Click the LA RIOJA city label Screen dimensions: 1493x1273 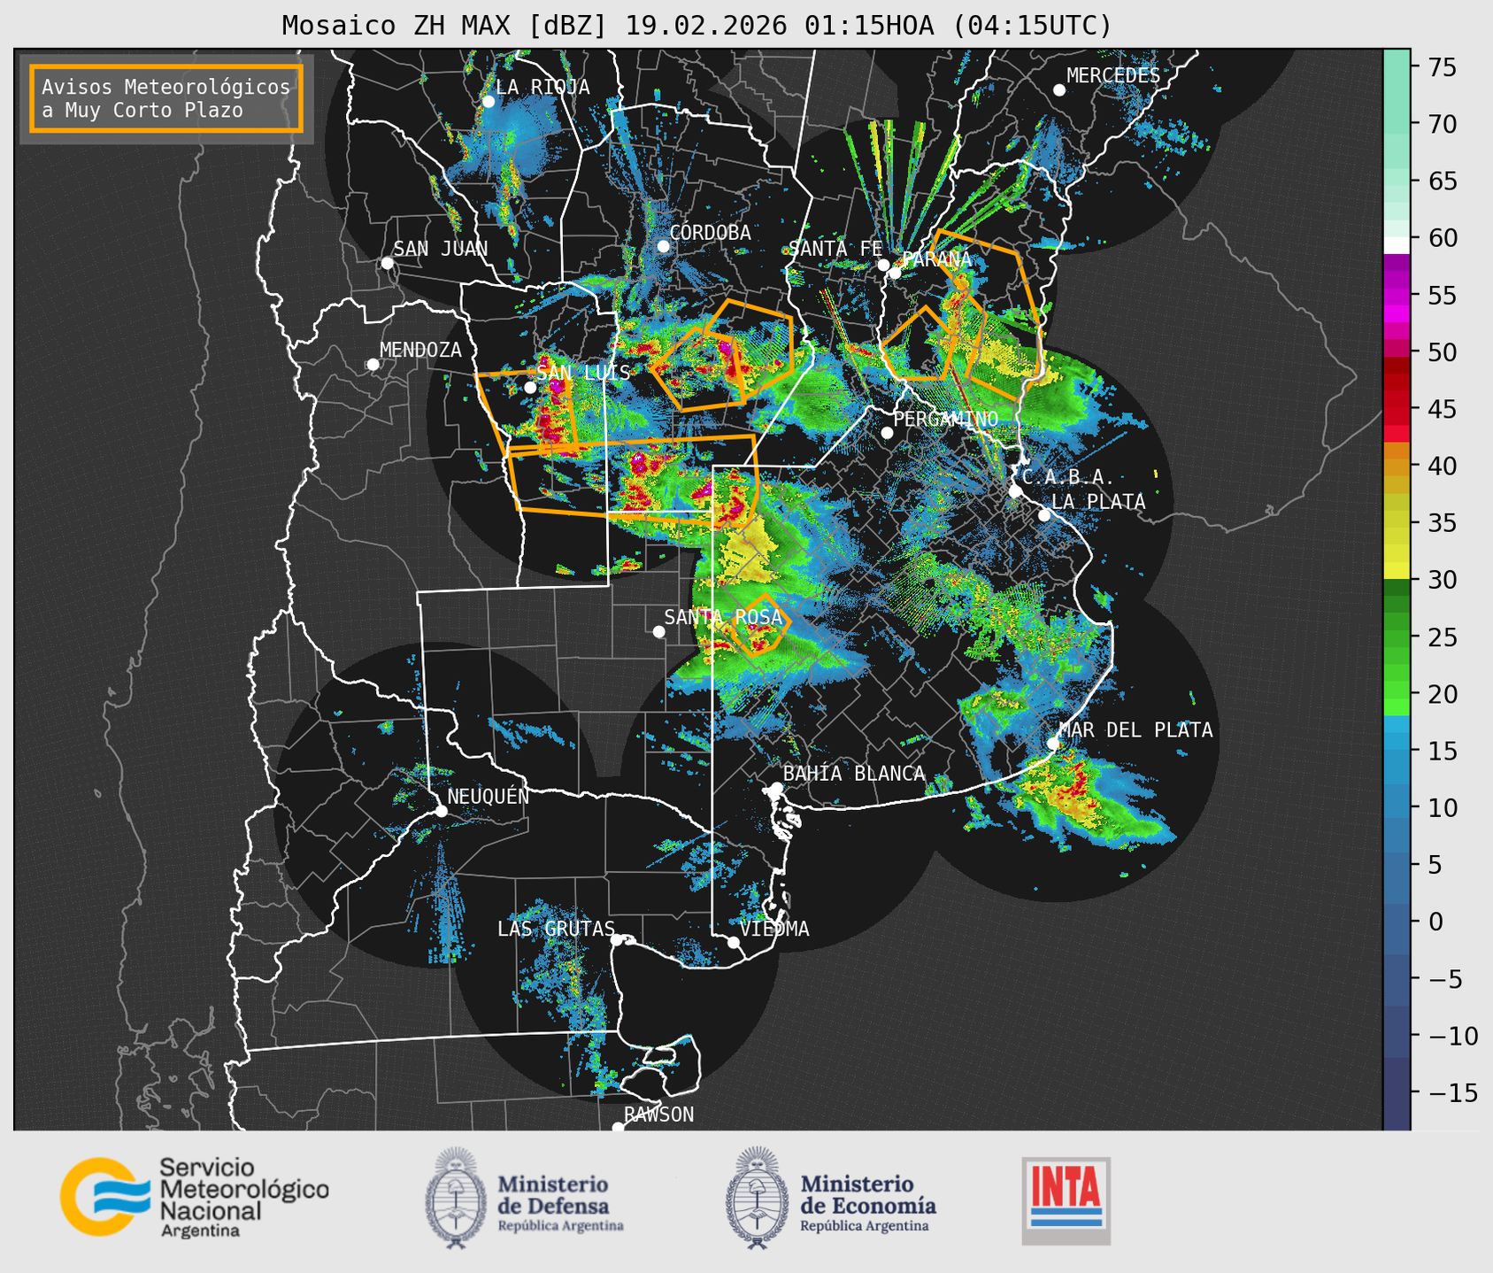click(543, 87)
